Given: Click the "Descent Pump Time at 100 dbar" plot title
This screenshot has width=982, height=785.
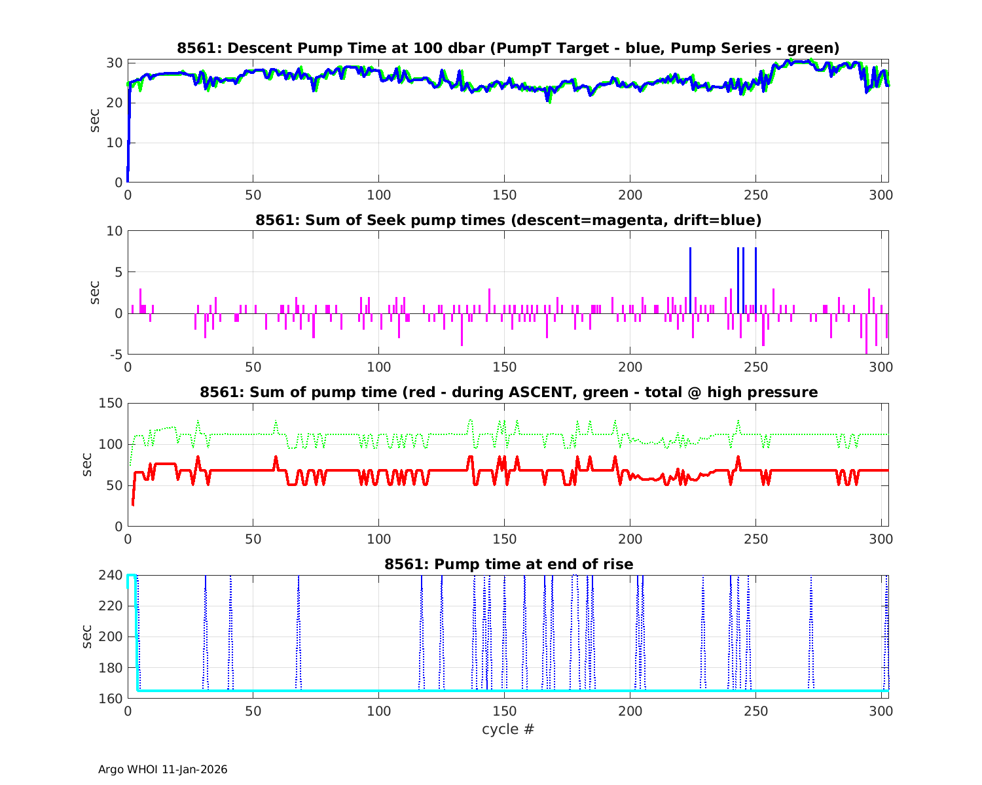Looking at the screenshot, I should [x=508, y=48].
